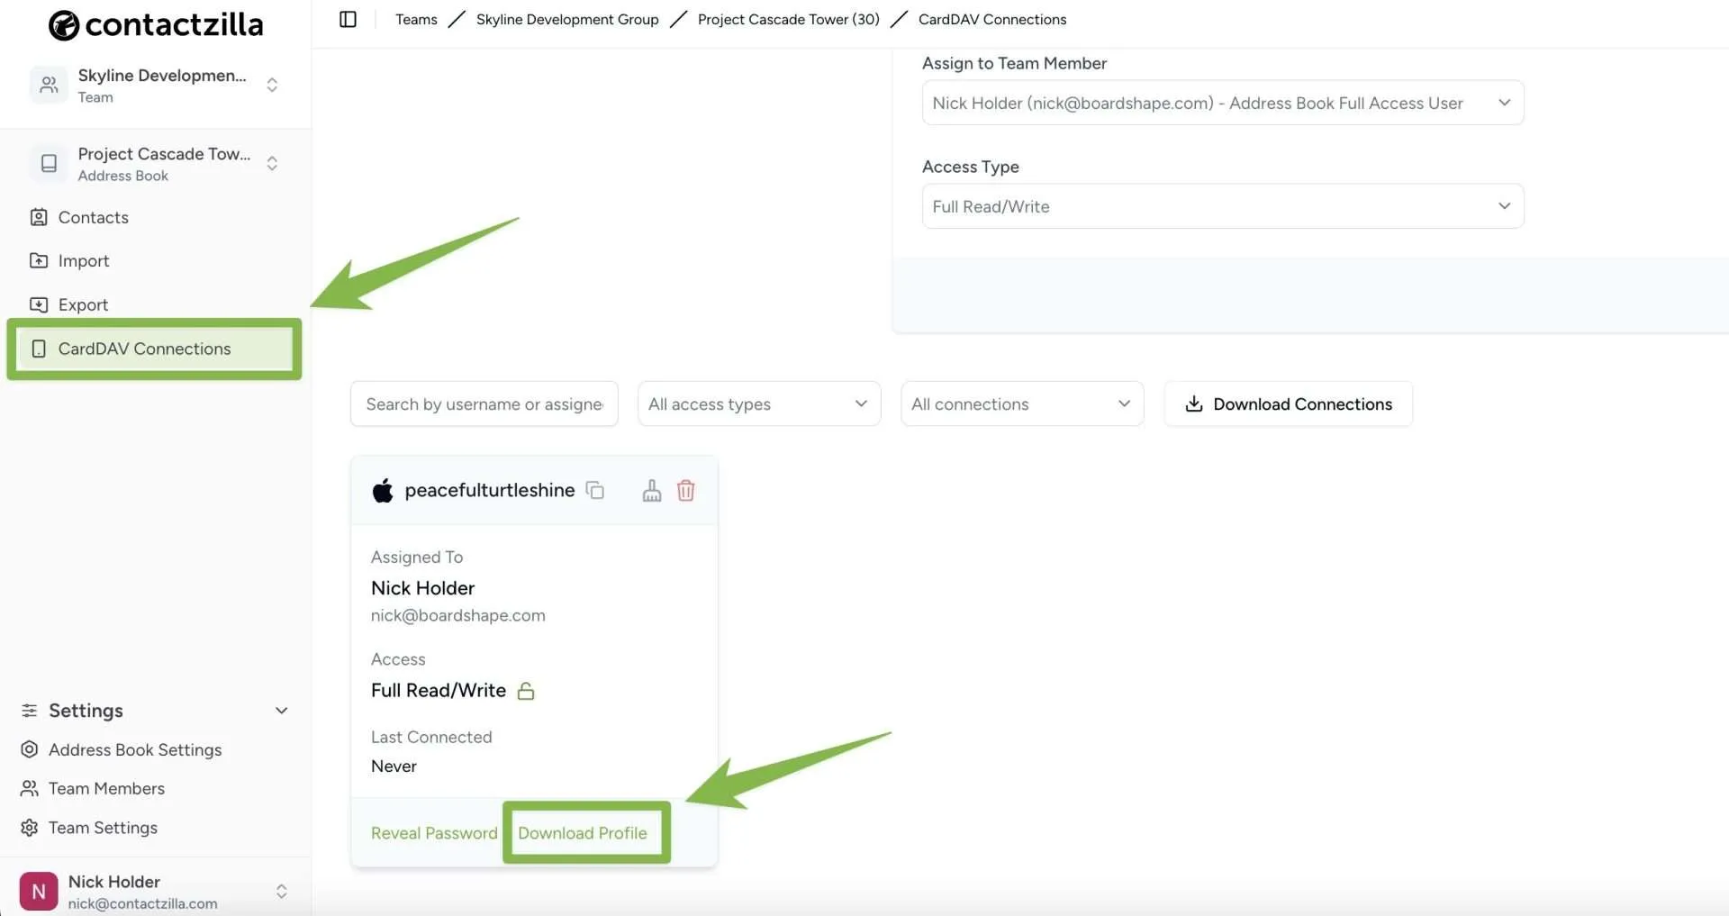This screenshot has height=916, width=1729.
Task: Click the Nick Holder avatar
Action: click(39, 892)
